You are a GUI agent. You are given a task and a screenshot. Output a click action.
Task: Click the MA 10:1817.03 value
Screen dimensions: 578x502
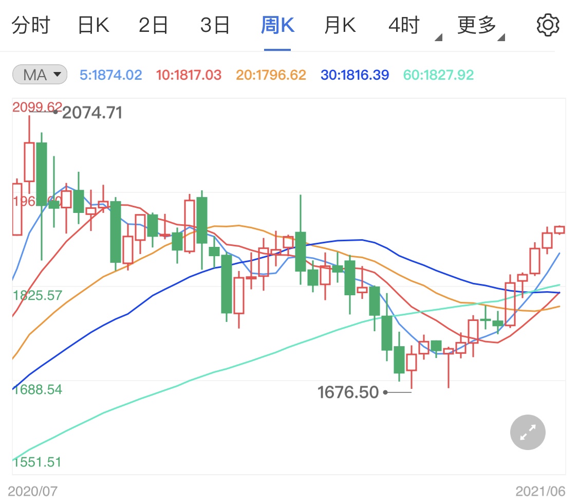(x=189, y=75)
